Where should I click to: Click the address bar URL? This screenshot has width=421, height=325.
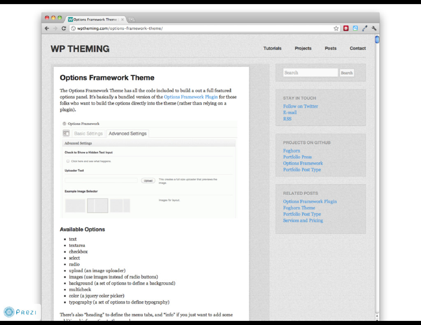pyautogui.click(x=120, y=28)
